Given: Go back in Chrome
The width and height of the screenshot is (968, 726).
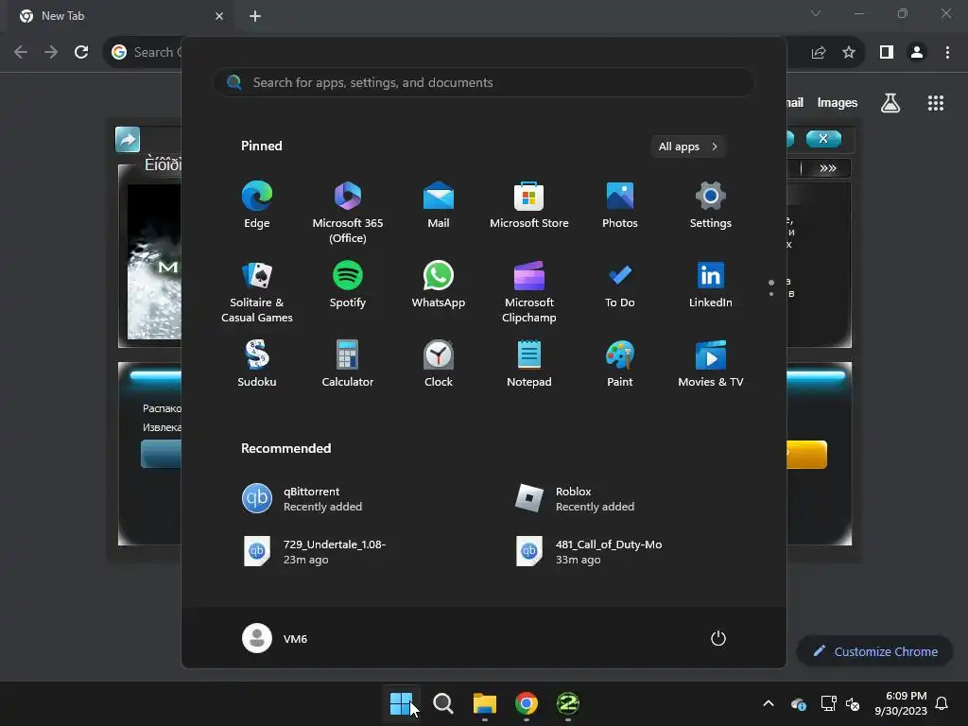Looking at the screenshot, I should [x=21, y=52].
